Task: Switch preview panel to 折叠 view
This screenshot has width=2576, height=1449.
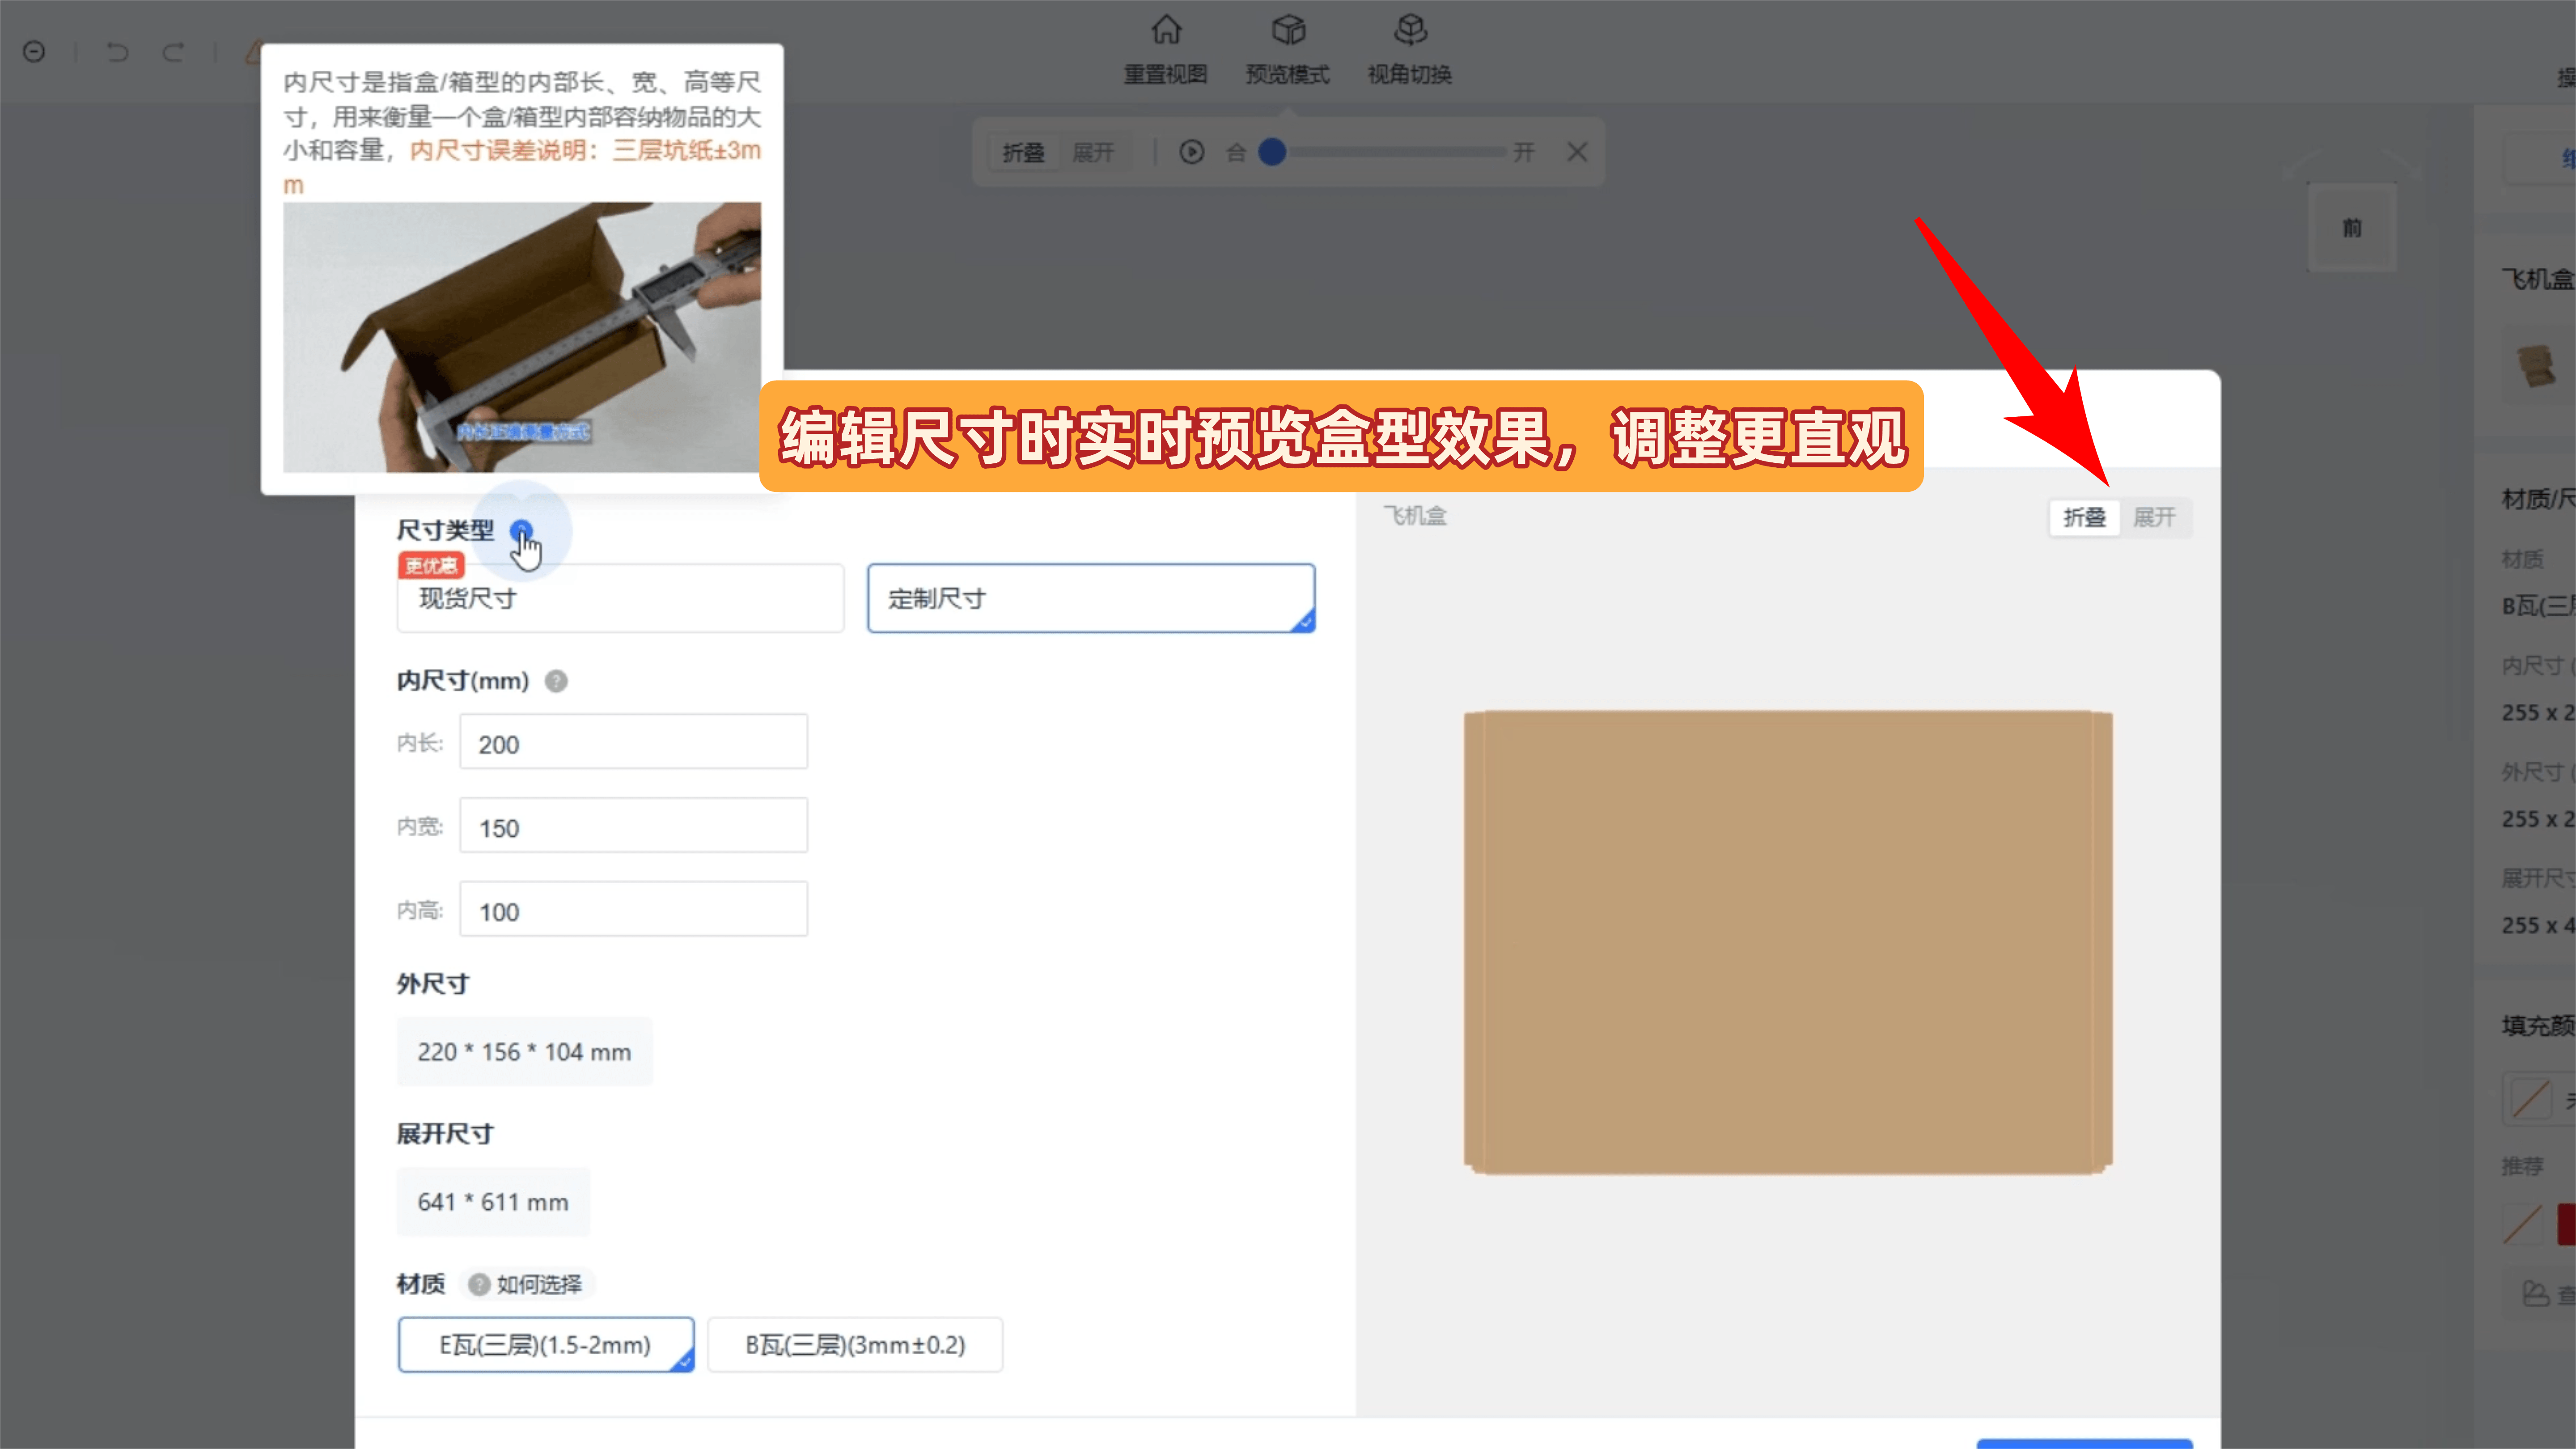Action: point(2084,517)
